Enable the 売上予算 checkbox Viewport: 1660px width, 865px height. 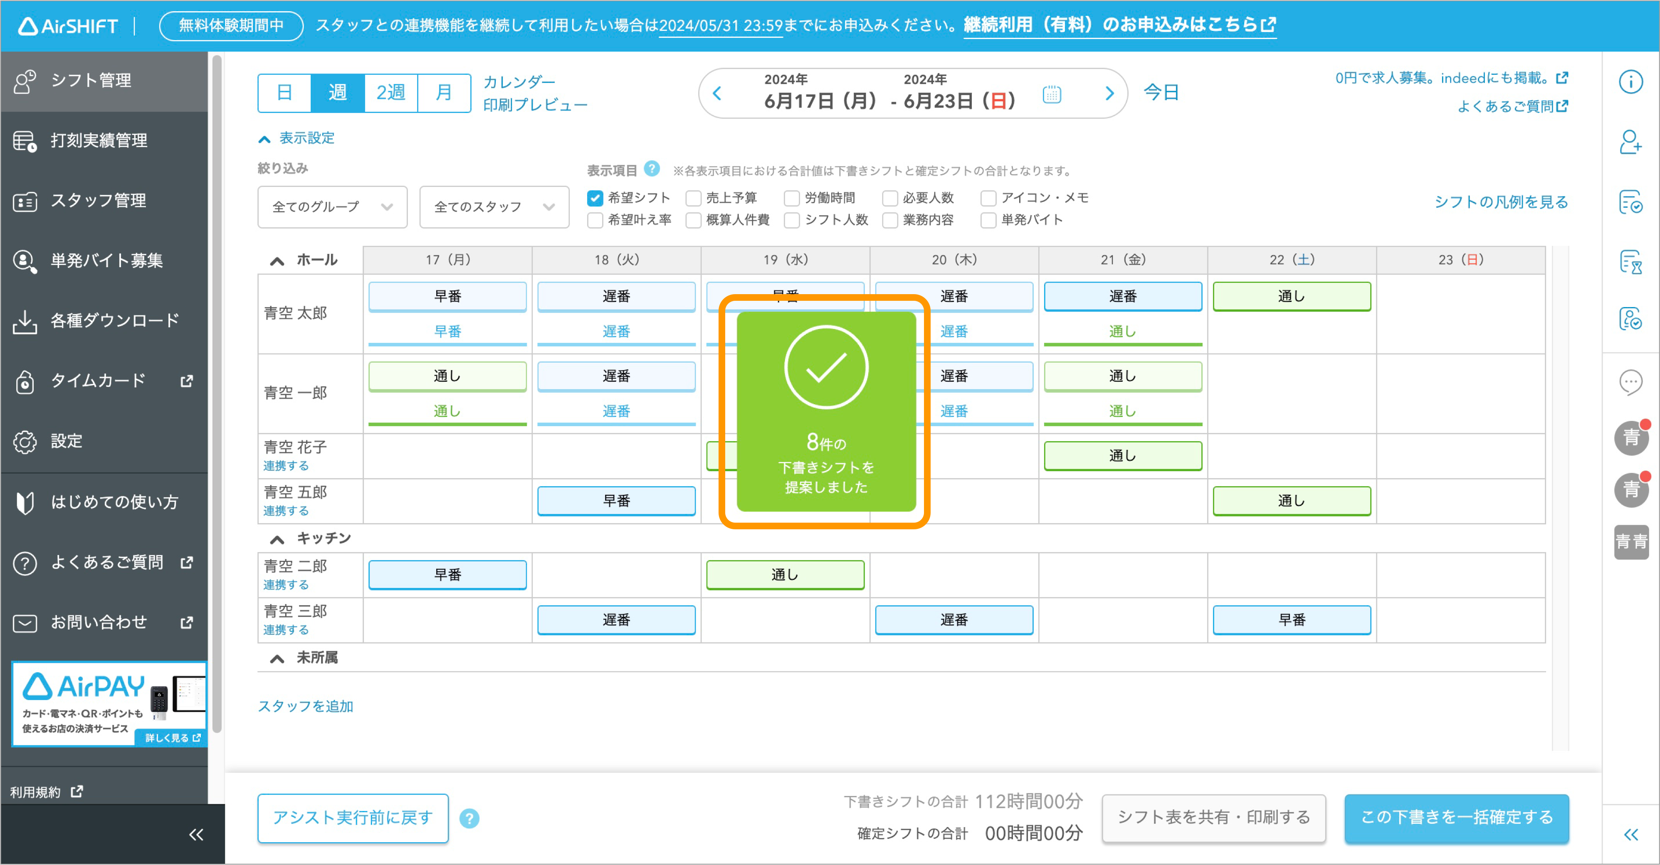(693, 198)
